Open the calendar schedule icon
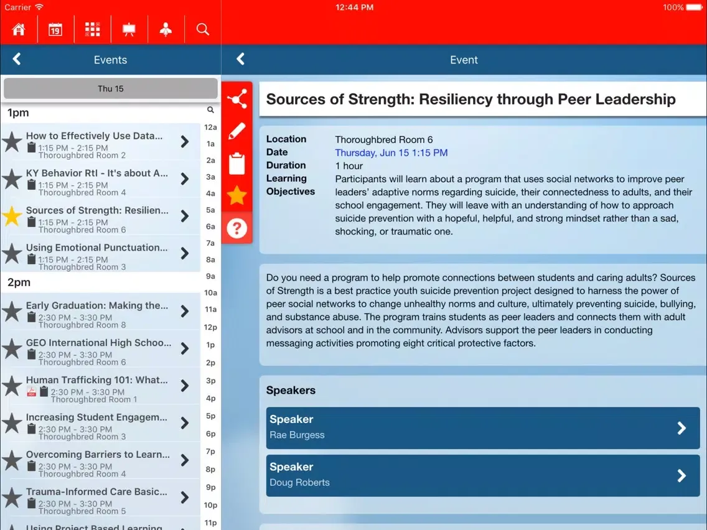 (55, 29)
